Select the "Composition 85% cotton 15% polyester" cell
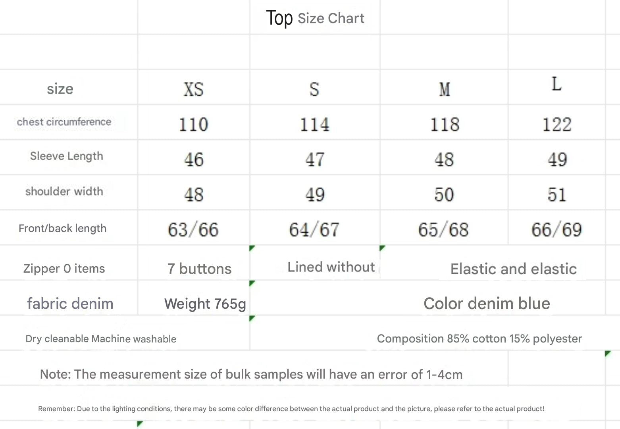 [x=479, y=339]
